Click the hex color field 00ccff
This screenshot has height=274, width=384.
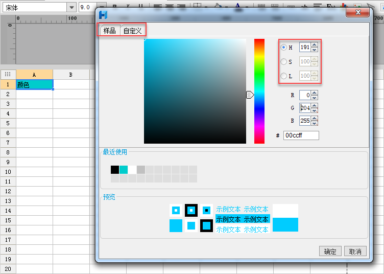pyautogui.click(x=301, y=135)
